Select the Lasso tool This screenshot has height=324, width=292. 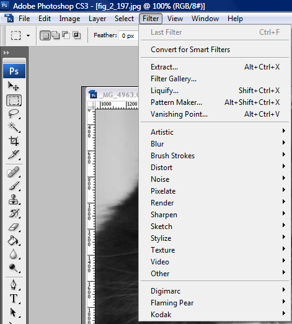click(x=14, y=114)
